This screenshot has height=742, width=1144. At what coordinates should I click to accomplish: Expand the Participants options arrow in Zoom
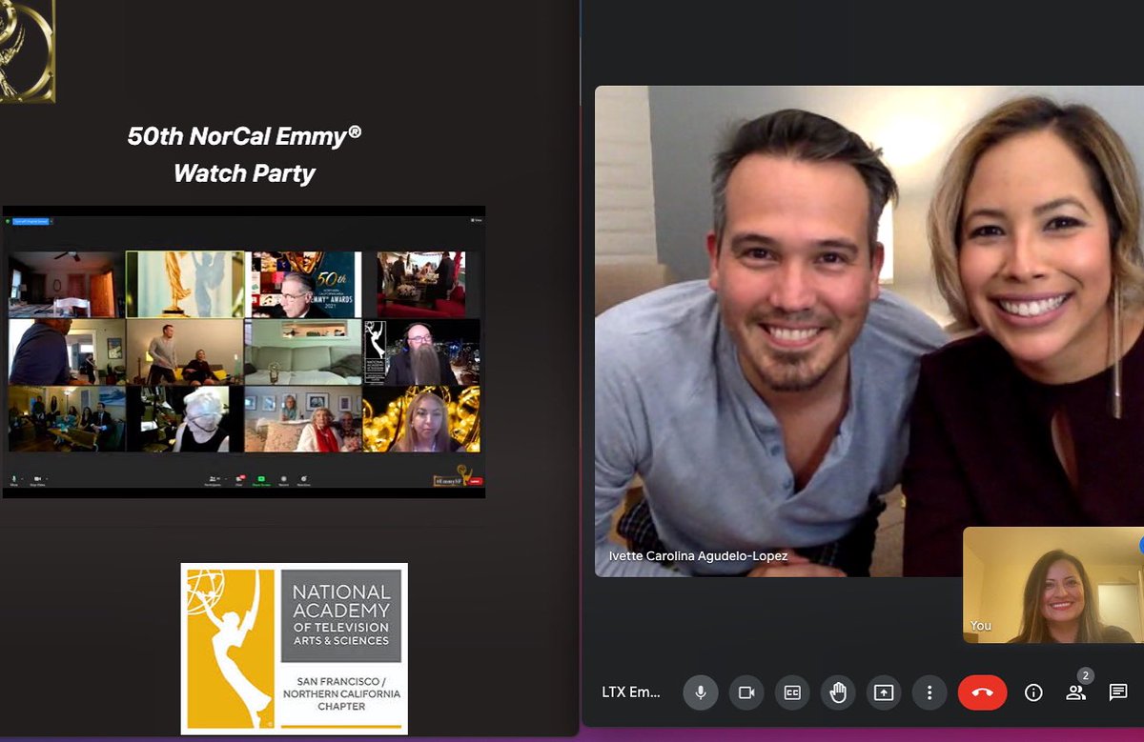[225, 479]
